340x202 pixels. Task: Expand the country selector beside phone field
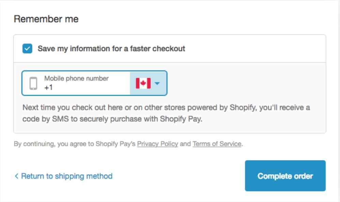[149, 83]
